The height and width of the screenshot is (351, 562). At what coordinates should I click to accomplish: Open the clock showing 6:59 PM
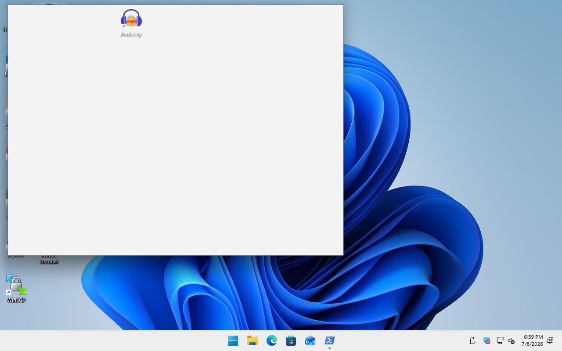pyautogui.click(x=532, y=340)
